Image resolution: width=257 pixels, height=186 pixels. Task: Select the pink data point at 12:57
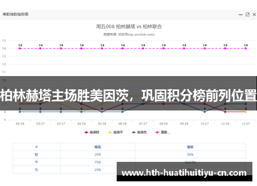[x=246, y=48]
